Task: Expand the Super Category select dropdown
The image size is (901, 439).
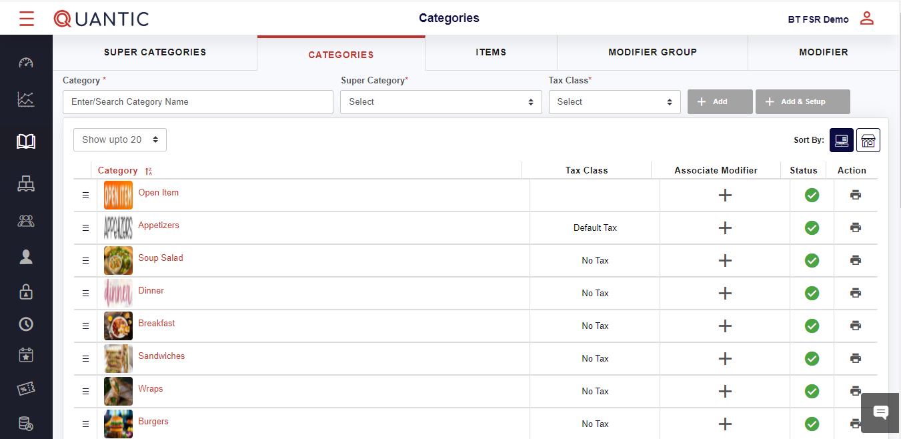Action: 441,102
